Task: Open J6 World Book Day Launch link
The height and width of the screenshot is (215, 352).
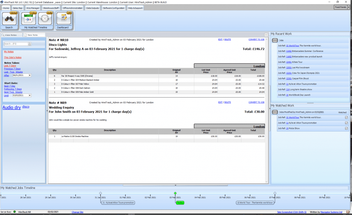Action: 287,95
